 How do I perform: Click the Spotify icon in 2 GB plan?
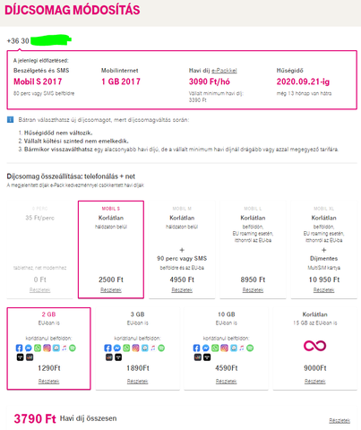(x=73, y=348)
